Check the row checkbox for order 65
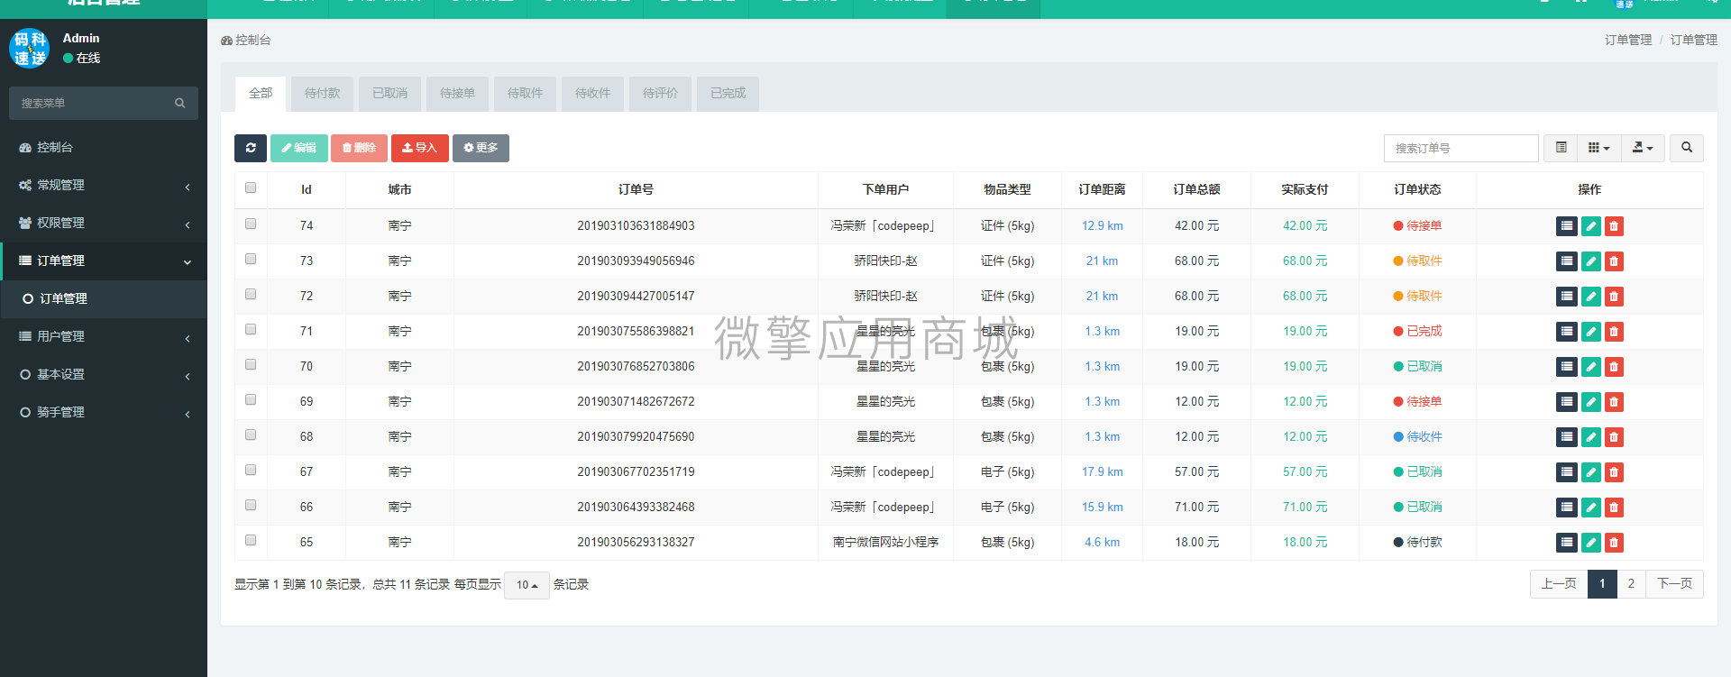The image size is (1731, 677). [251, 541]
